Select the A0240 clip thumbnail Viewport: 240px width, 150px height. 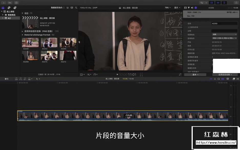coord(30,42)
